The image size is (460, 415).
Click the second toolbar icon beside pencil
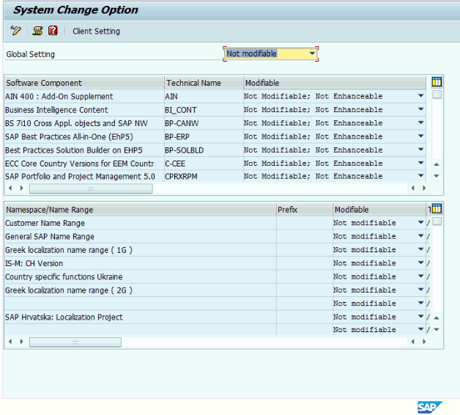[x=37, y=31]
